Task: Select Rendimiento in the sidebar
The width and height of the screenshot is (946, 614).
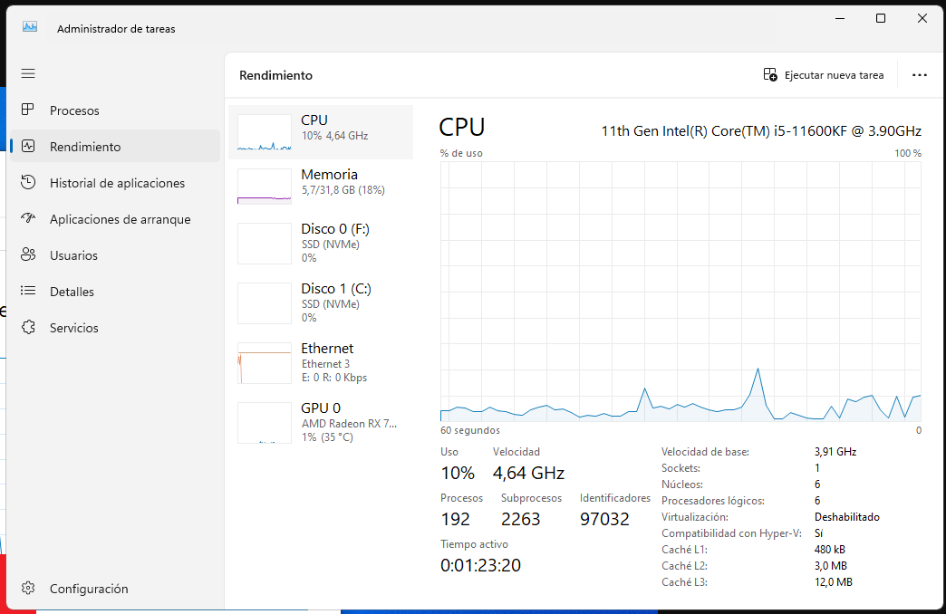Action: [x=115, y=146]
